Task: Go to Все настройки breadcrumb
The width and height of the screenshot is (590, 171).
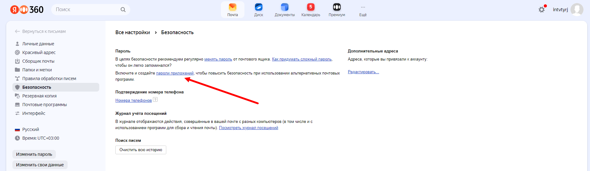Action: click(x=133, y=33)
